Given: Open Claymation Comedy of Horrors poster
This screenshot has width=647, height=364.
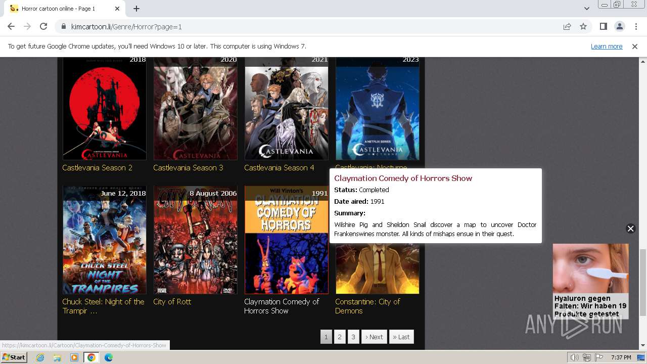Looking at the screenshot, I should 287,240.
